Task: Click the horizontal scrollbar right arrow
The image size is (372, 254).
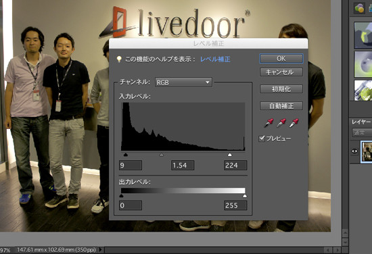Action: click(x=338, y=250)
